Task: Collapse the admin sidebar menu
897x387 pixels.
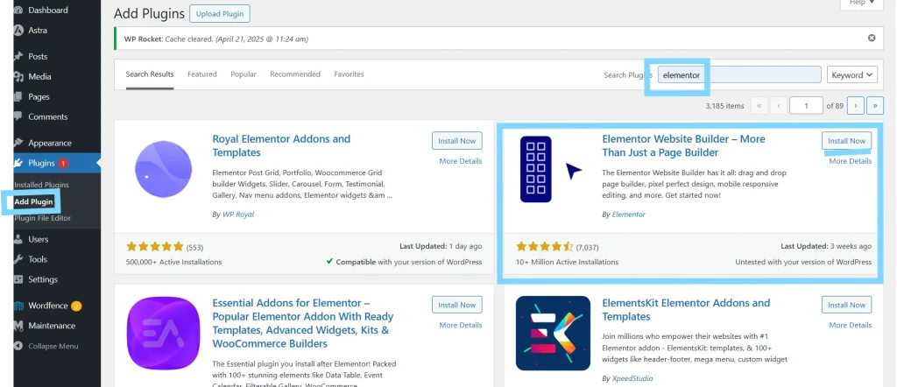Action: pyautogui.click(x=53, y=346)
